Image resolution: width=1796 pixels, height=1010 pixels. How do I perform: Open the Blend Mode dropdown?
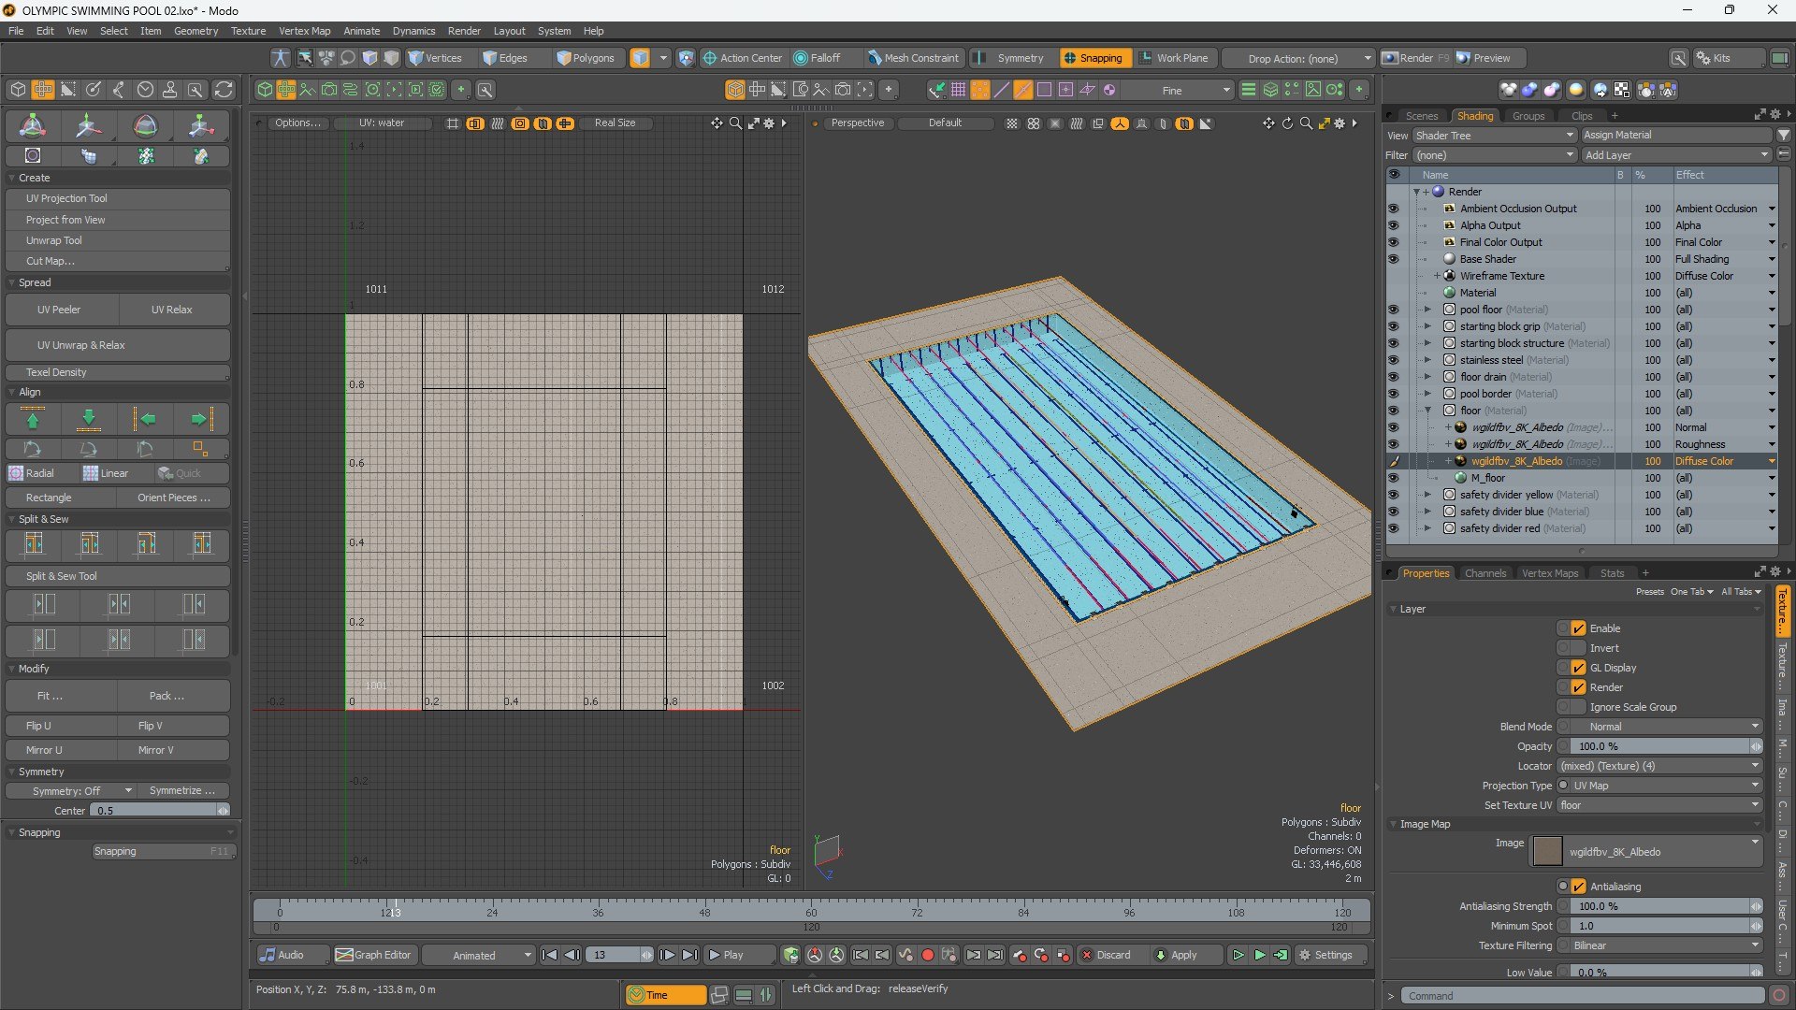(x=1667, y=727)
